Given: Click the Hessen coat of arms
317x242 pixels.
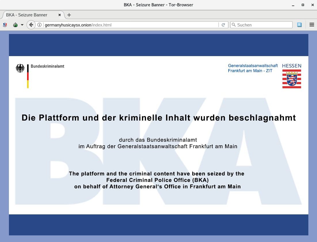Looking at the screenshot, I should pyautogui.click(x=292, y=79).
